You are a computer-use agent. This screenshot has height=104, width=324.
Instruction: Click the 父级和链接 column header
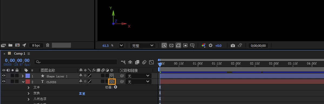[129, 70]
